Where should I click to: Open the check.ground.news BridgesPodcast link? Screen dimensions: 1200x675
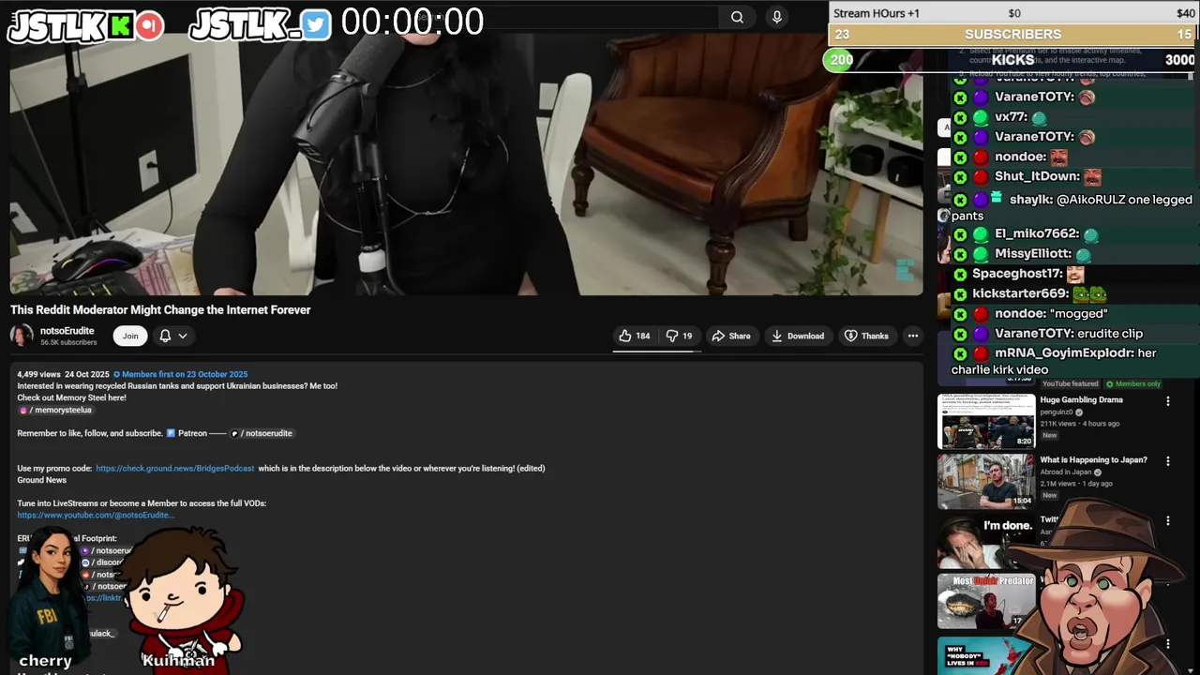point(175,468)
